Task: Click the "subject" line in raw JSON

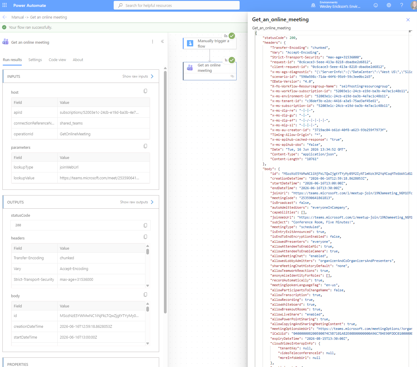Action: coord(313,222)
